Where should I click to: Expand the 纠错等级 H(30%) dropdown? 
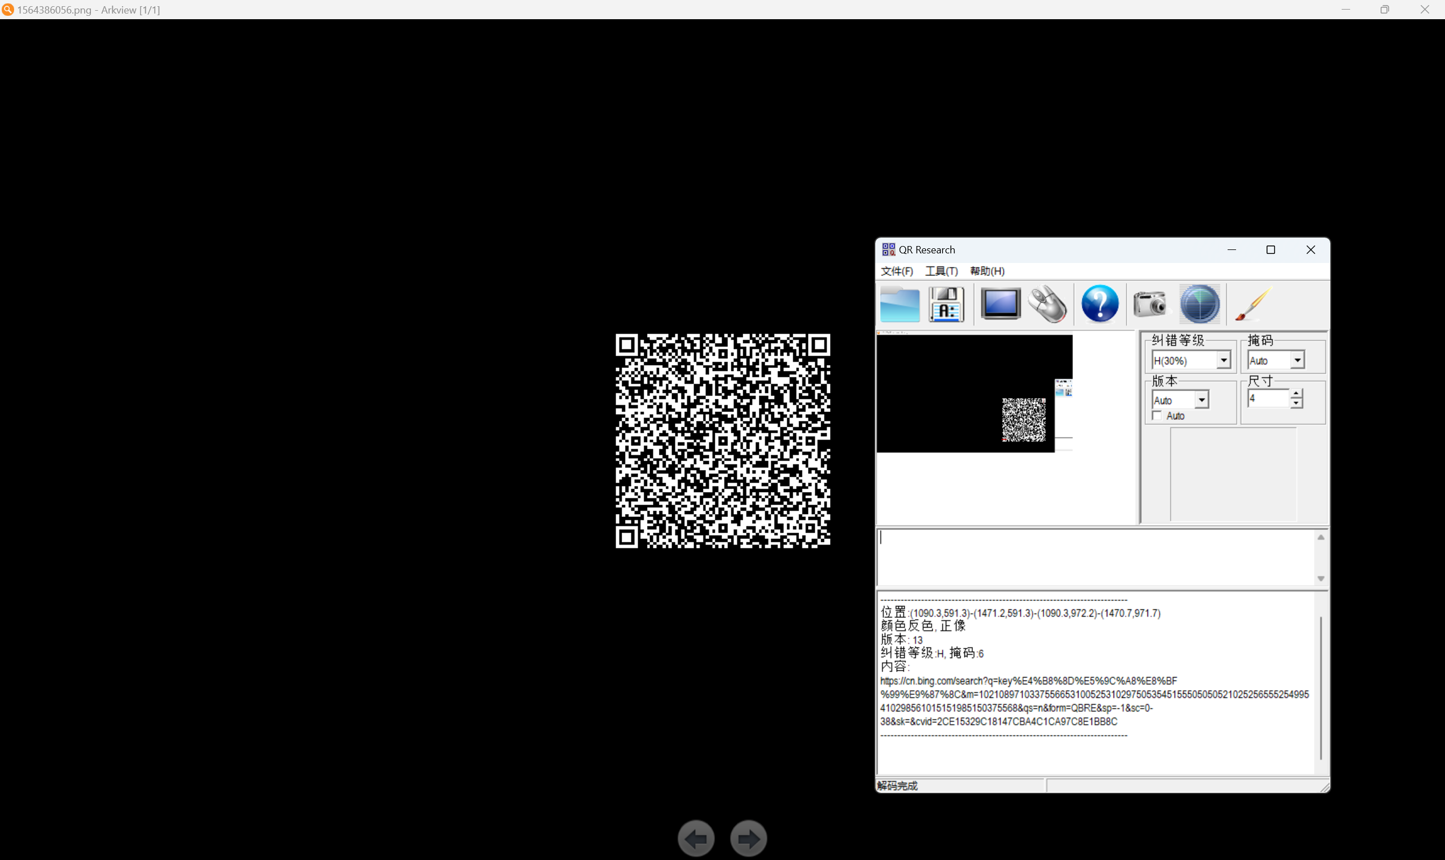coord(1224,361)
